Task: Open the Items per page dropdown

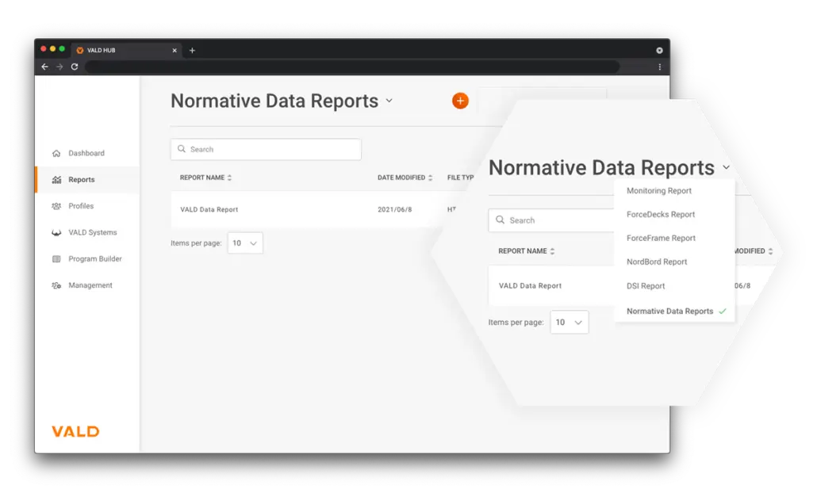Action: (x=245, y=243)
